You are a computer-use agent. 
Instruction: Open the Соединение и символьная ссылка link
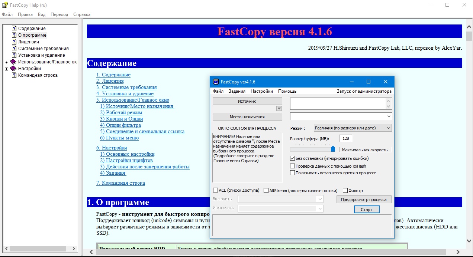pos(142,132)
